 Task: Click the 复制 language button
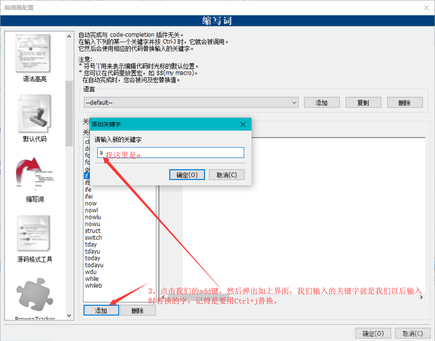coord(363,102)
